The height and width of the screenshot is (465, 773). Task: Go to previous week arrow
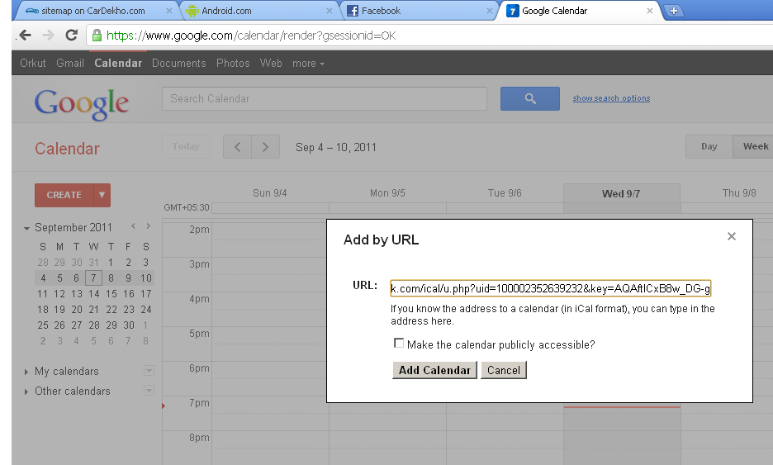point(238,147)
